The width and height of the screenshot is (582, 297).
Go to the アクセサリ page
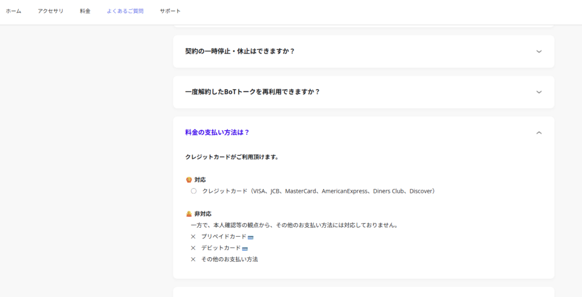(x=51, y=11)
